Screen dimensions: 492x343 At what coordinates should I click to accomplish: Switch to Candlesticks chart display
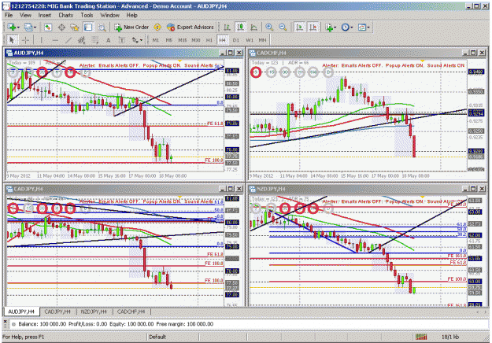241,28
